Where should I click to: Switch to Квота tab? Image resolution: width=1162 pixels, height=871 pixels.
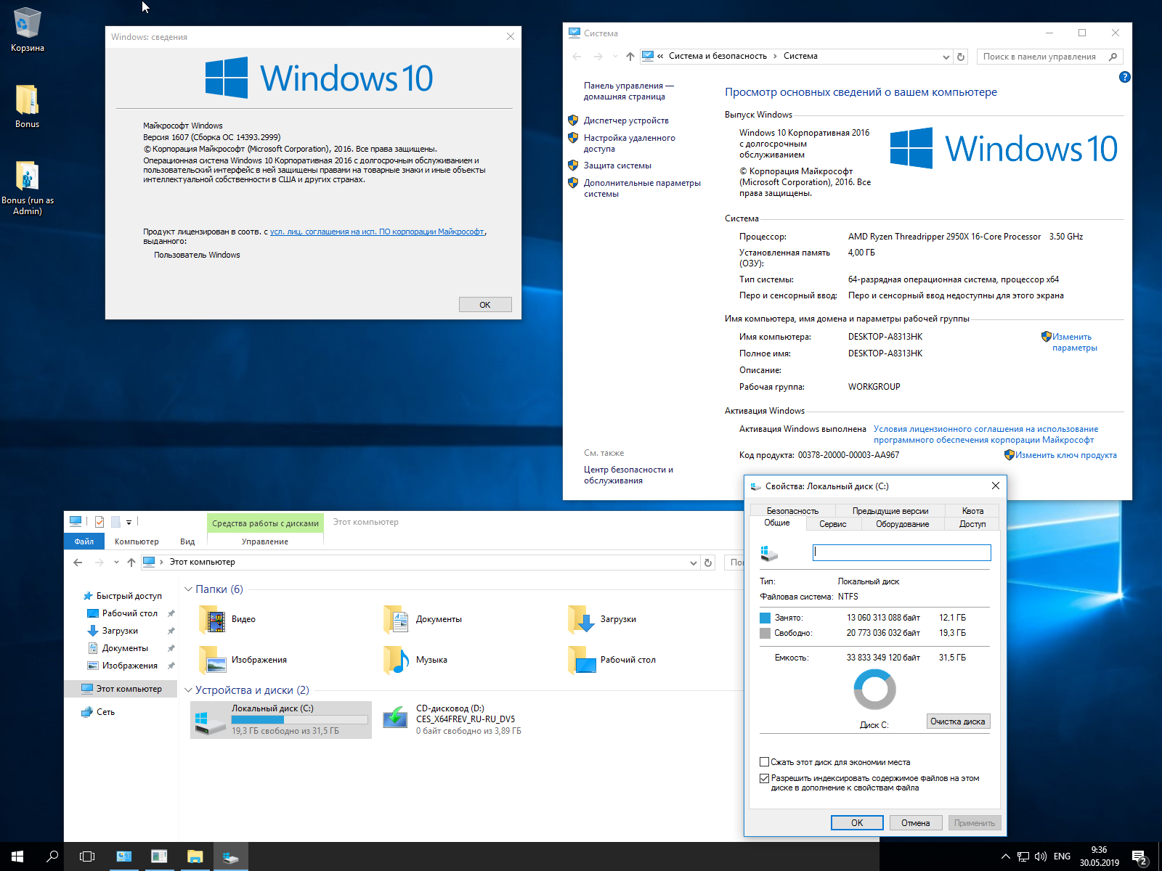(972, 511)
